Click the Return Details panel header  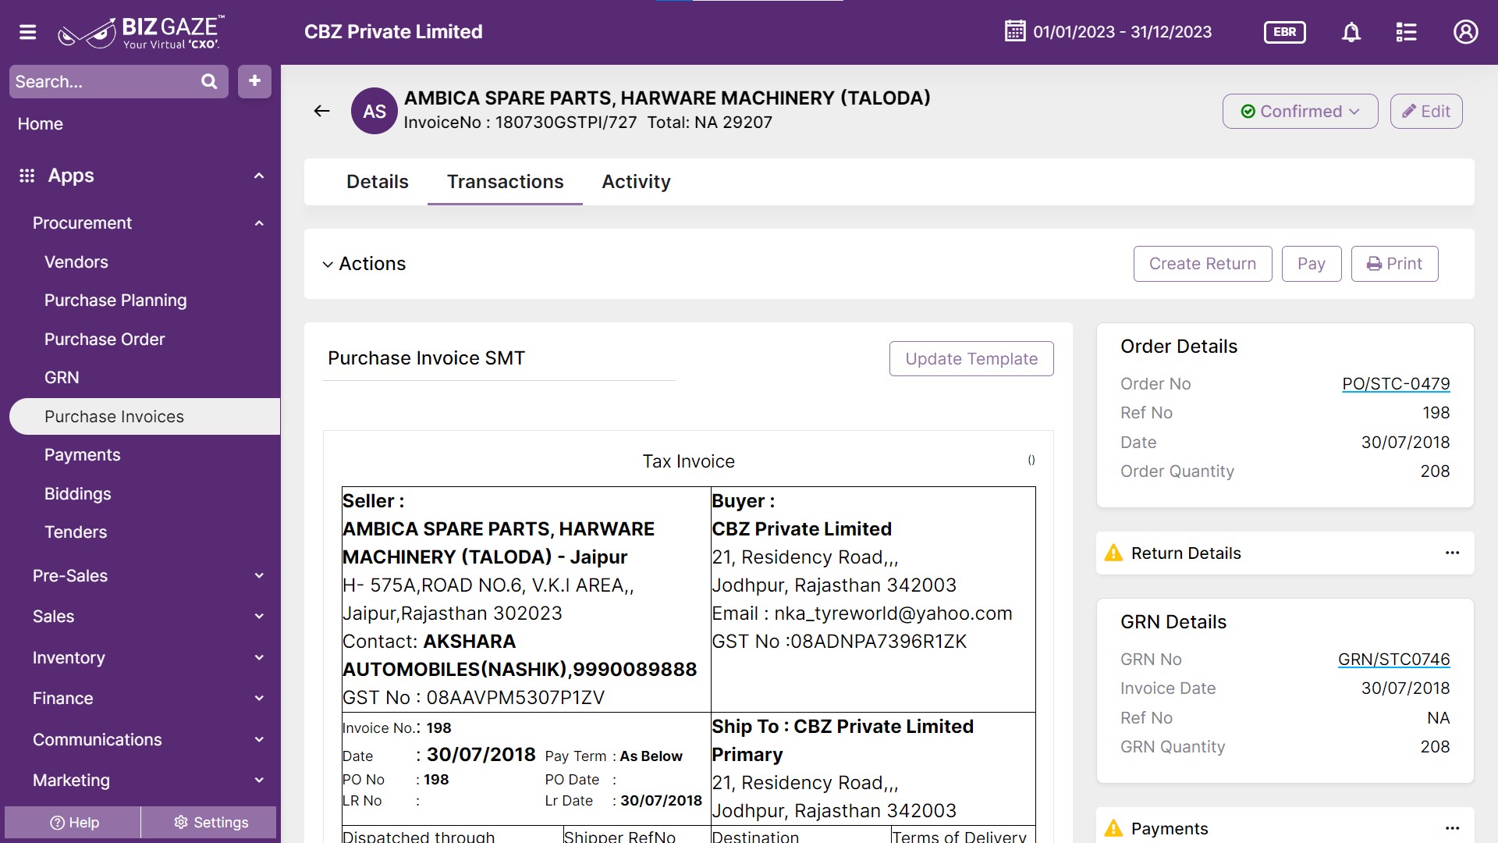click(x=1285, y=553)
